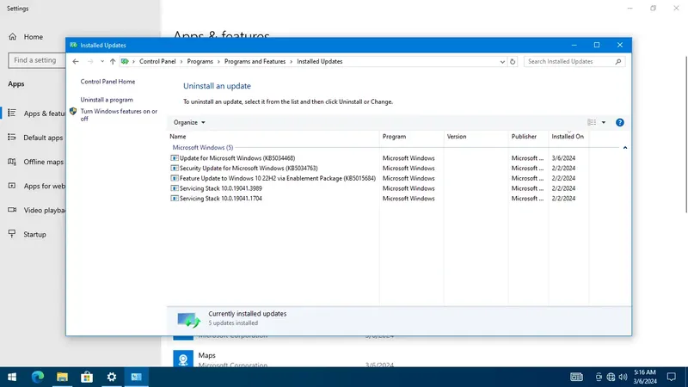Select Servicing Stack 10.0.19041.1704 name
Screen dimensions: 688x387
click(221, 199)
